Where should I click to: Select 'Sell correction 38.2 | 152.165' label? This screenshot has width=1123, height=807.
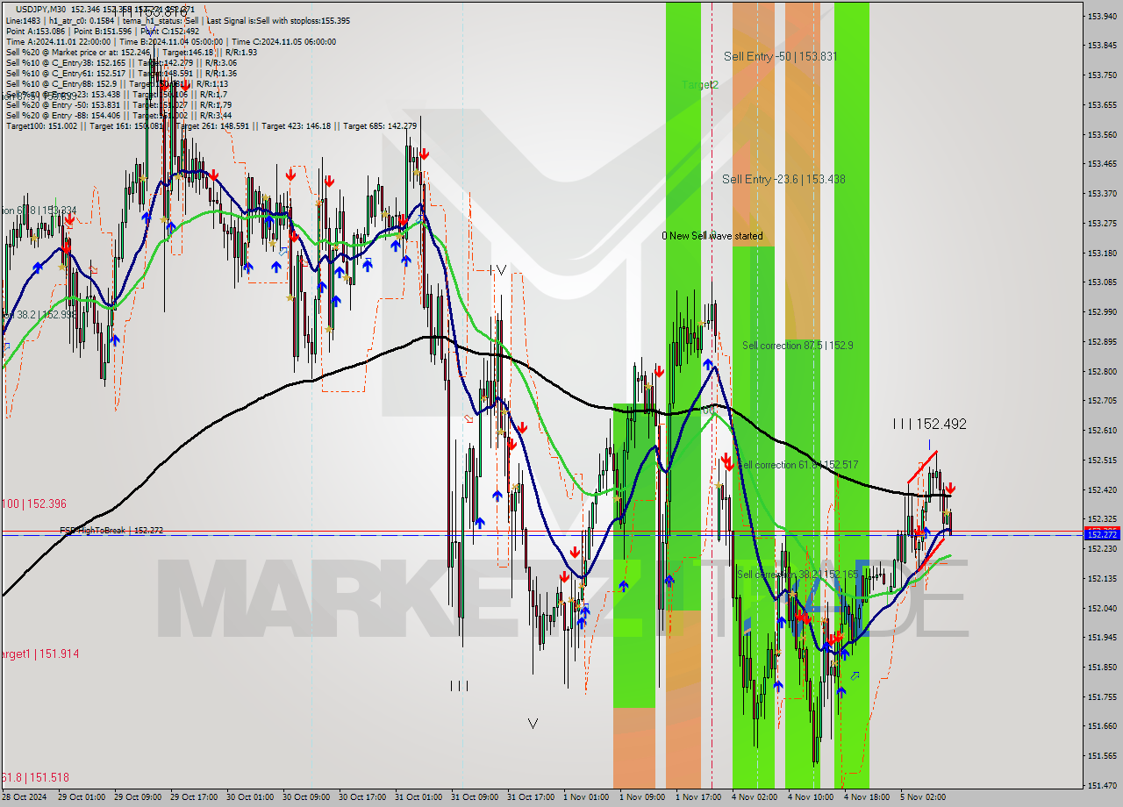[x=798, y=575]
